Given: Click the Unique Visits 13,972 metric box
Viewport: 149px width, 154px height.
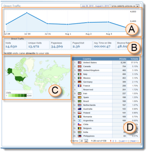Looking at the screenshot, I should coord(38,45).
